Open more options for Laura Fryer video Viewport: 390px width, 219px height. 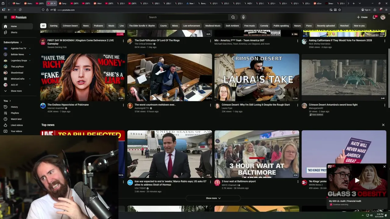tap(297, 105)
